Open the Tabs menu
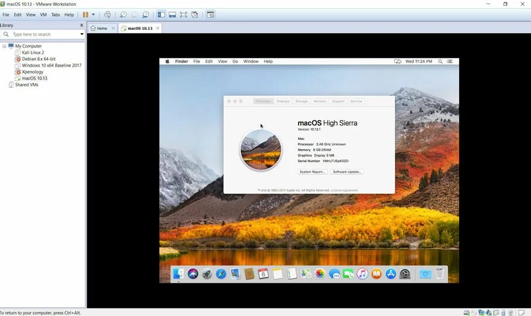This screenshot has width=531, height=316. click(x=56, y=15)
